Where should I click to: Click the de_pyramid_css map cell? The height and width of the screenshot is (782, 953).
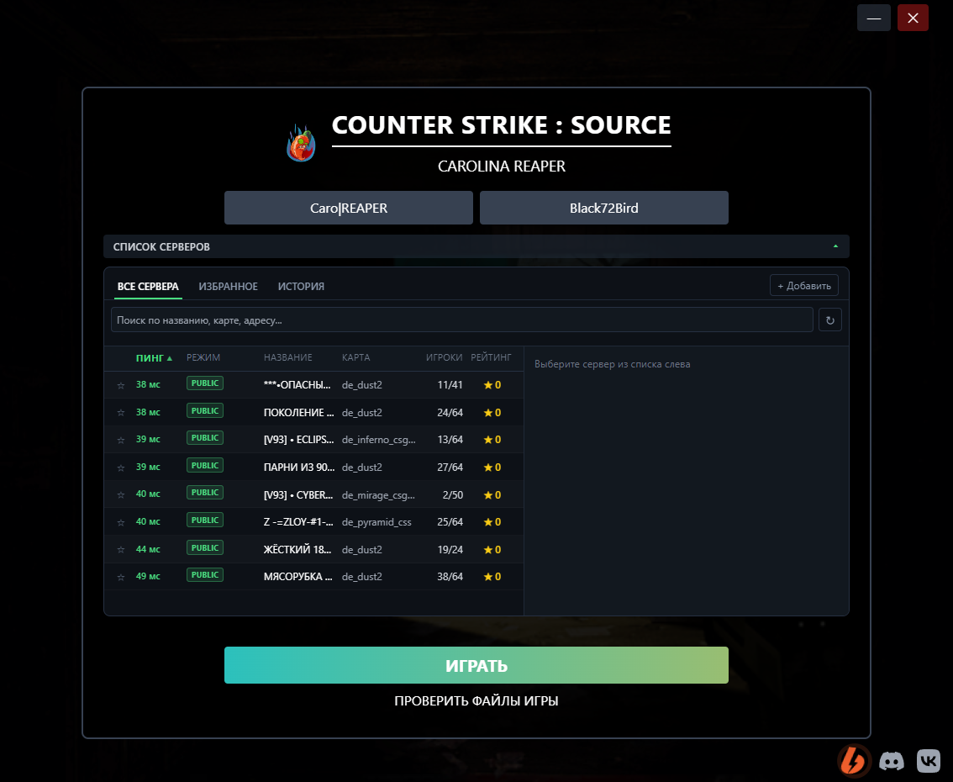pyautogui.click(x=376, y=521)
